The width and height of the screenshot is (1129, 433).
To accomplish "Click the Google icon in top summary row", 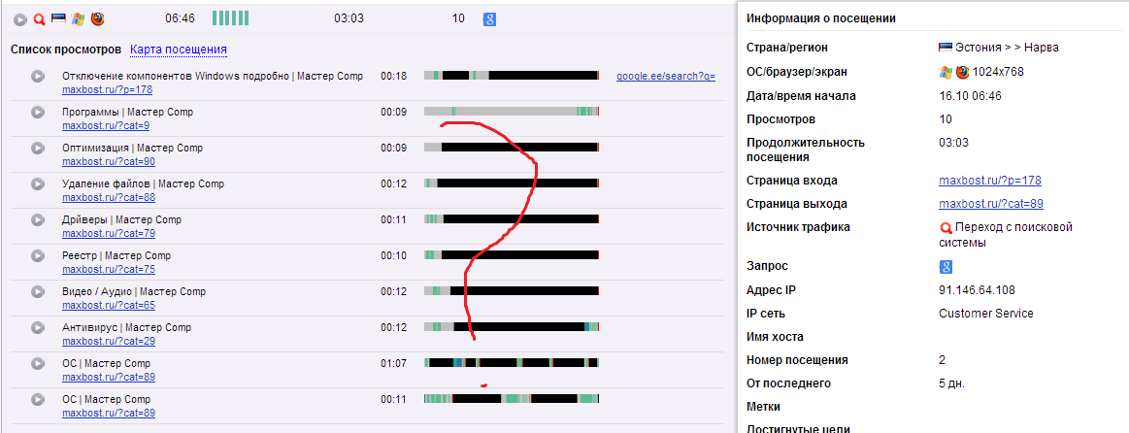I will [489, 18].
